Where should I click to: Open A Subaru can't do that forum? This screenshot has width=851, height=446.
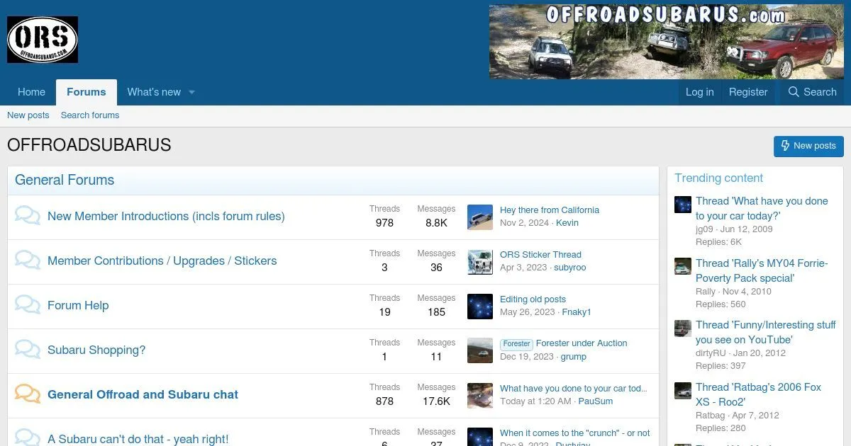pos(138,439)
